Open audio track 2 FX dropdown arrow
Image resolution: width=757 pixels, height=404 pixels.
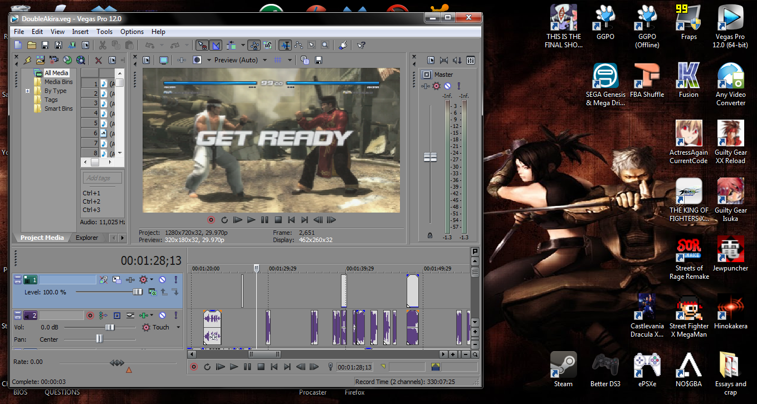coord(152,316)
